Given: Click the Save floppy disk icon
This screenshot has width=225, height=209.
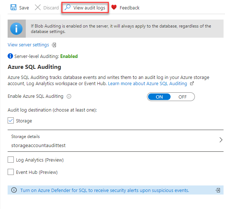Looking at the screenshot, I should point(13,8).
